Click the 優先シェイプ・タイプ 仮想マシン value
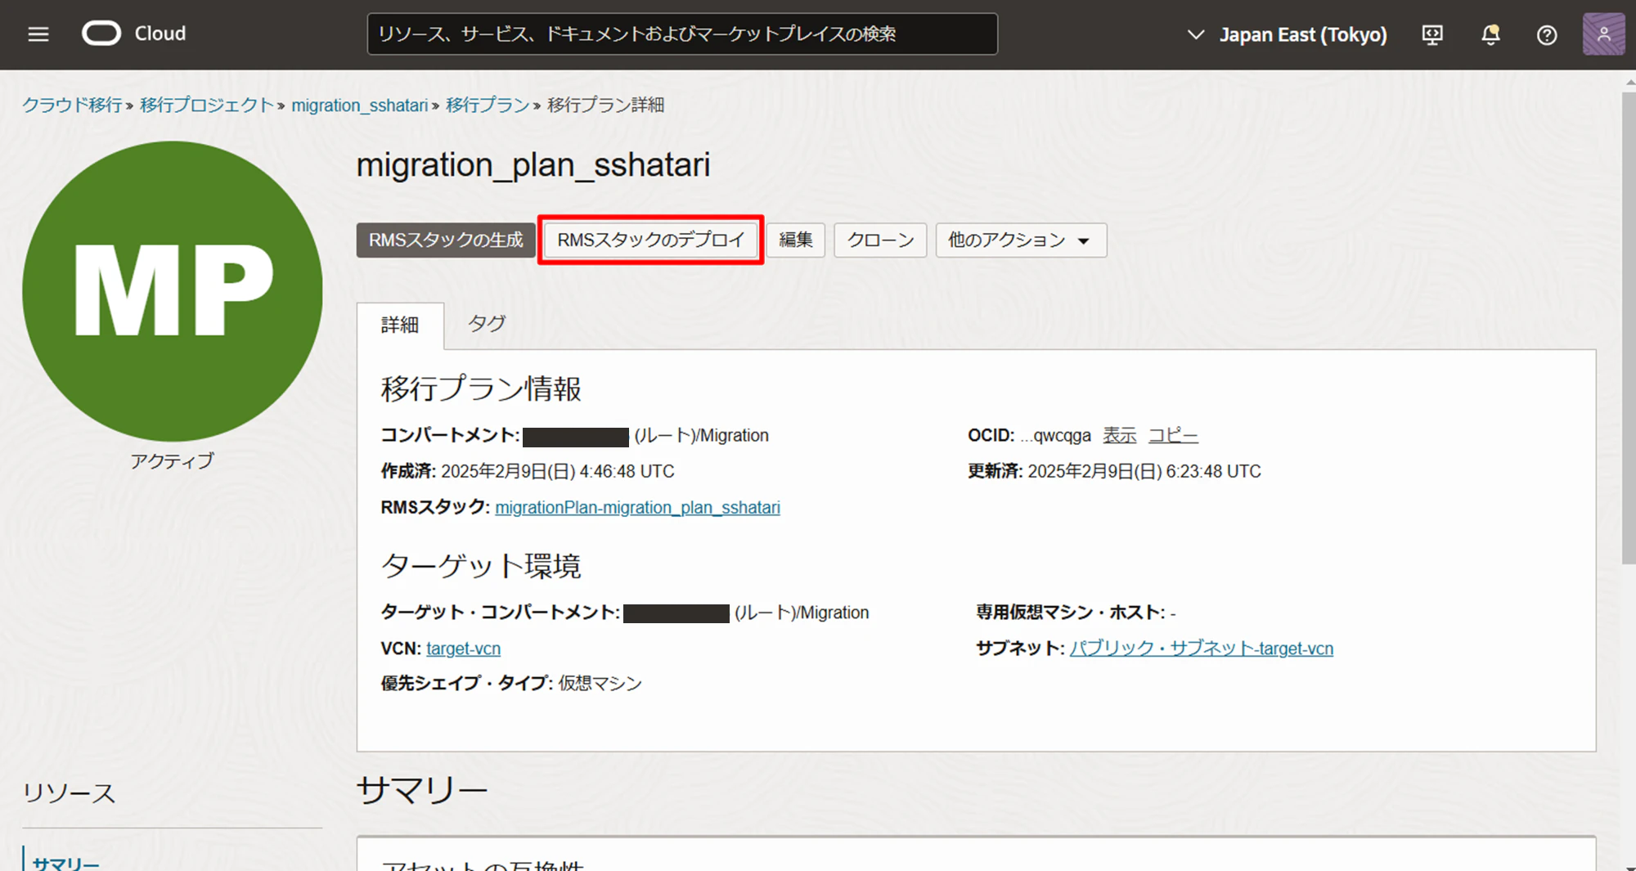Viewport: 1636px width, 871px height. 600,684
